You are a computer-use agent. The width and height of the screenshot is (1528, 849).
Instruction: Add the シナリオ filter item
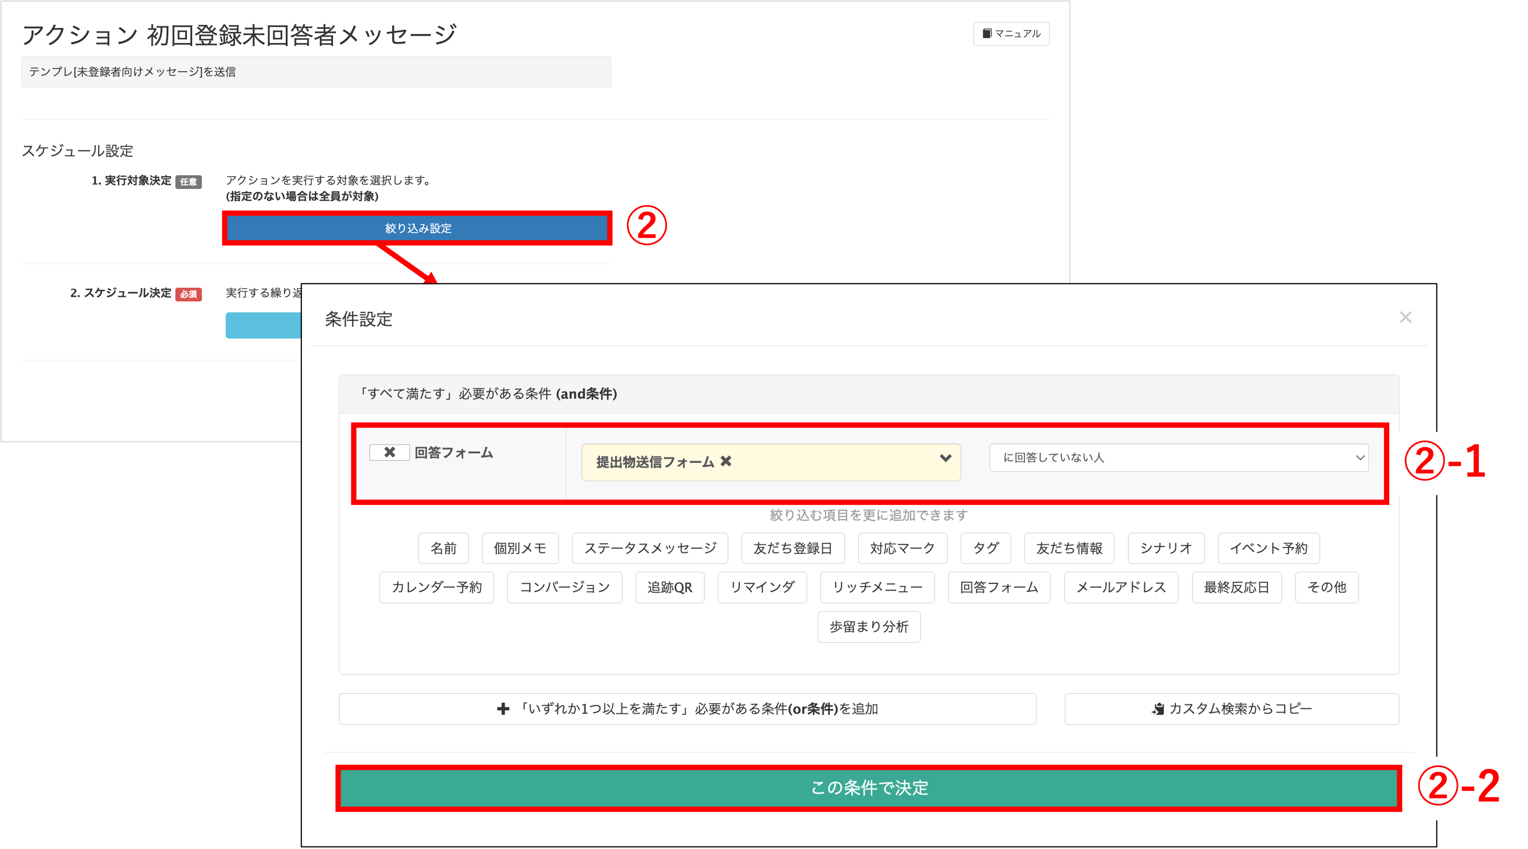pos(1166,548)
